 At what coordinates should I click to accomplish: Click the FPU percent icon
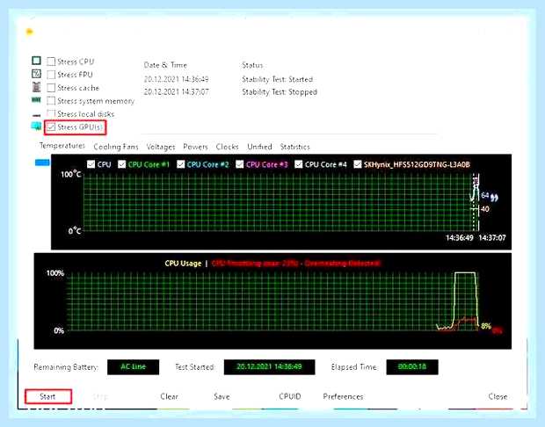[36, 74]
